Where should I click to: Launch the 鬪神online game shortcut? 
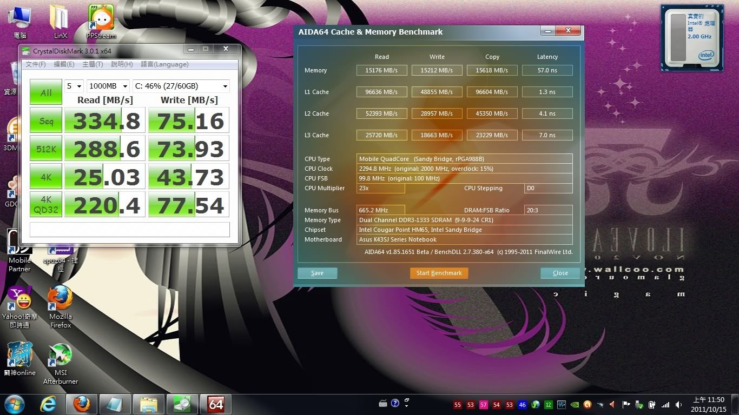(19, 359)
